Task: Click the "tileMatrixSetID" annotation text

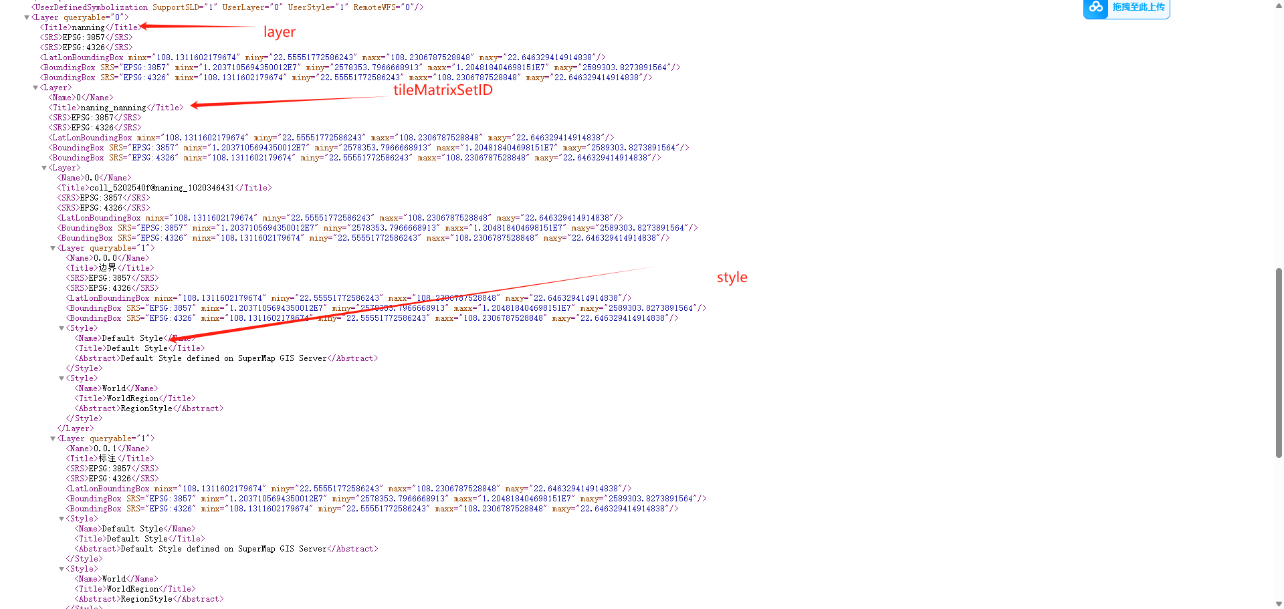Action: click(x=443, y=90)
